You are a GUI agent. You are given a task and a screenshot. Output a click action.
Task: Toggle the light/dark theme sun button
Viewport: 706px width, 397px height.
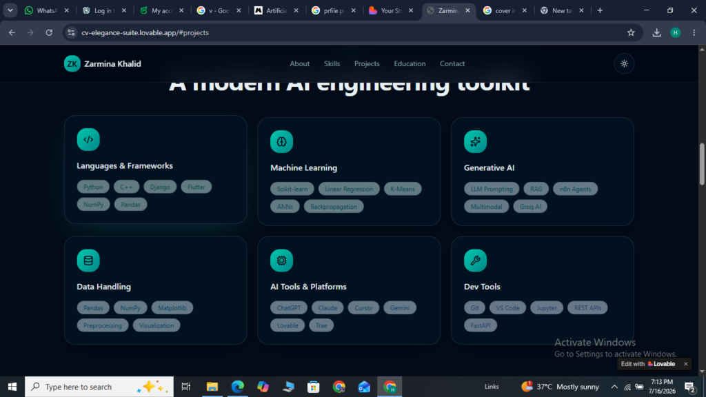624,64
